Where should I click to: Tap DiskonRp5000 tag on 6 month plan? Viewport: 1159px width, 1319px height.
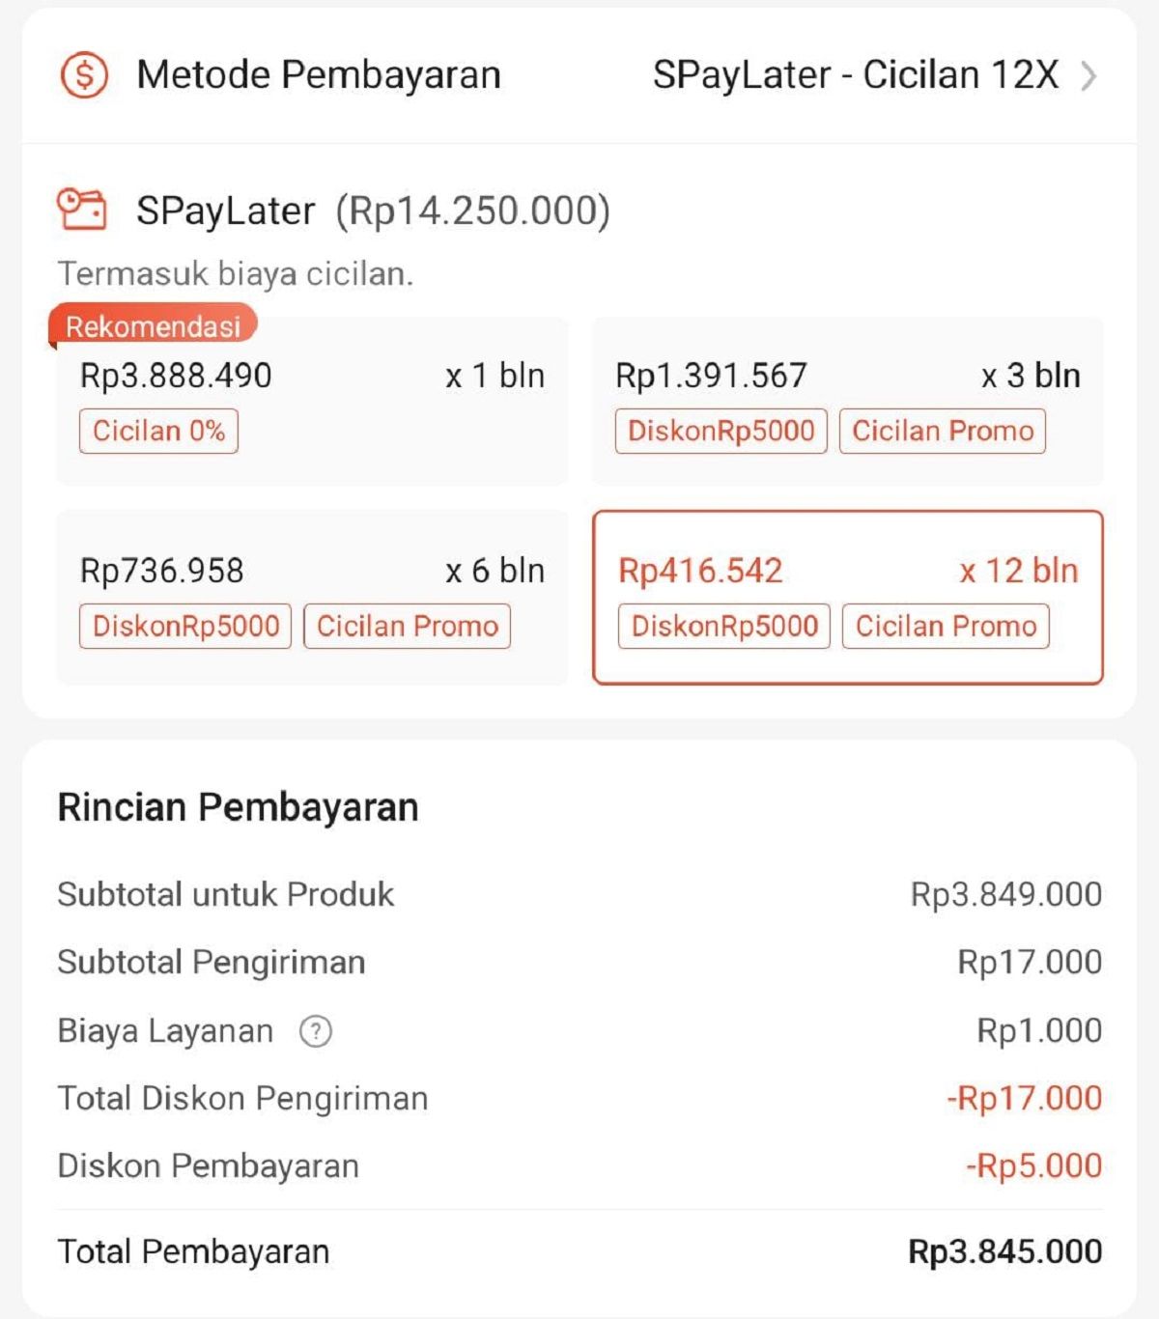[x=185, y=626]
